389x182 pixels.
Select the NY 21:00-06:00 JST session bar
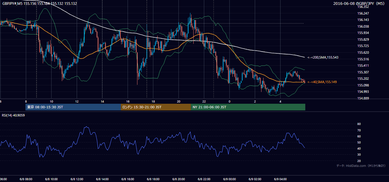[x=248, y=107]
